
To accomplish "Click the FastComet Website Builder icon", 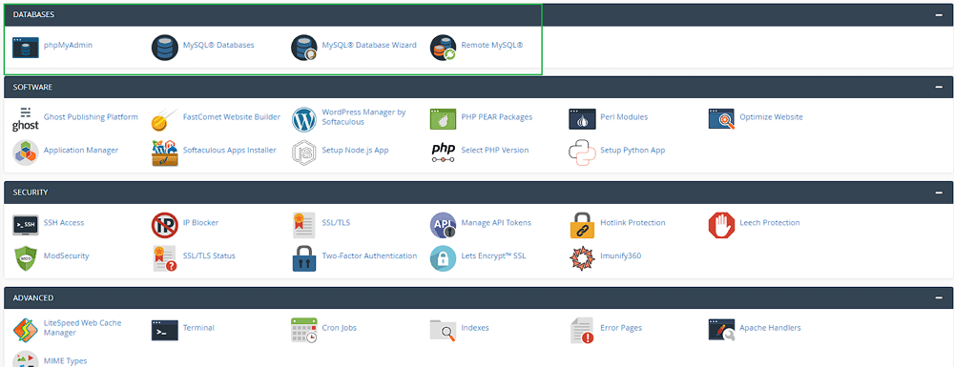I will click(165, 119).
